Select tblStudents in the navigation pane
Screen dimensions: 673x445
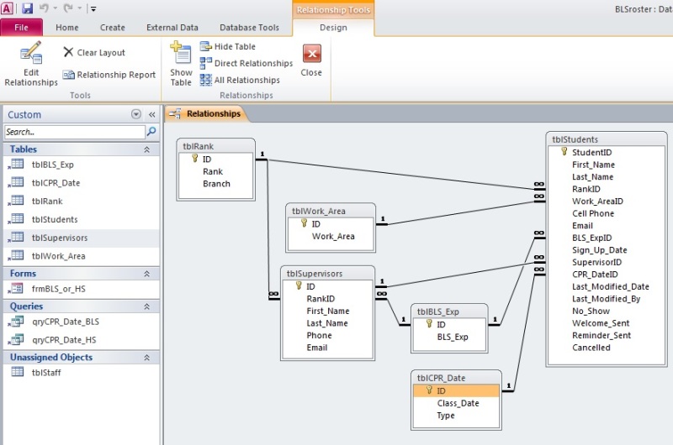(82, 219)
